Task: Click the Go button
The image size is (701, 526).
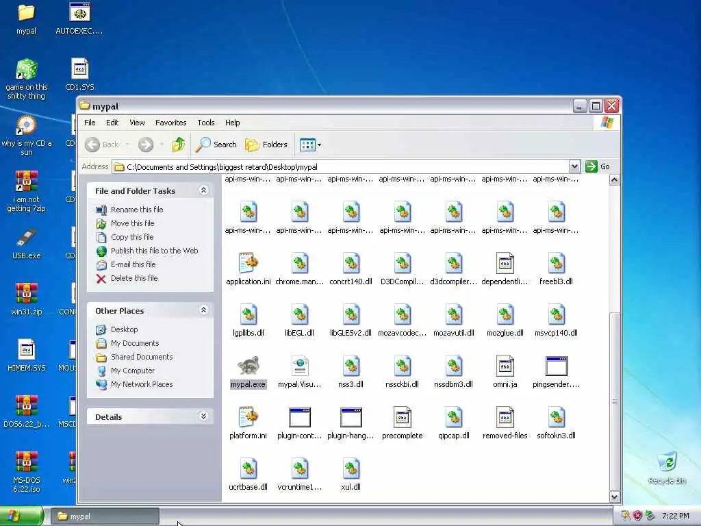Action: tap(598, 166)
